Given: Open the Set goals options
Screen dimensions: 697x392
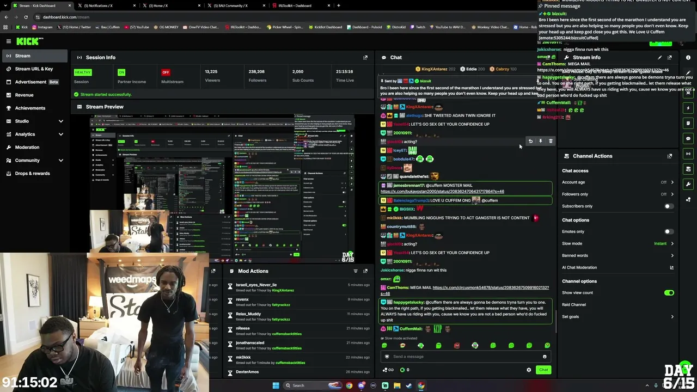Looking at the screenshot, I should point(617,317).
